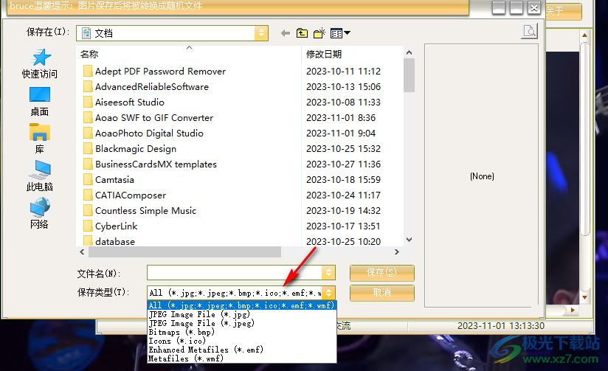Select Aoao SWF to GIF Converter folder icon
This screenshot has width=608, height=371.
coord(88,118)
